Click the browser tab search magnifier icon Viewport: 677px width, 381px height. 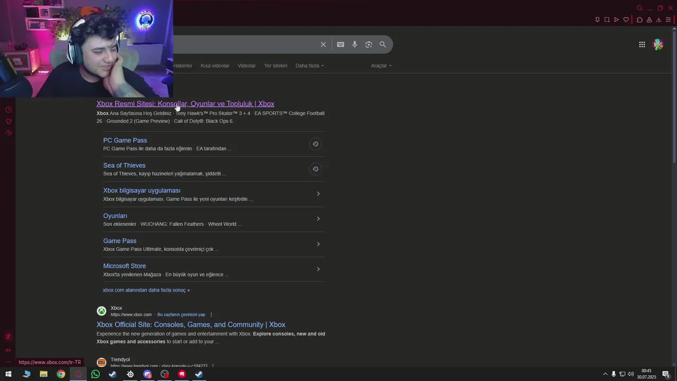(x=639, y=8)
